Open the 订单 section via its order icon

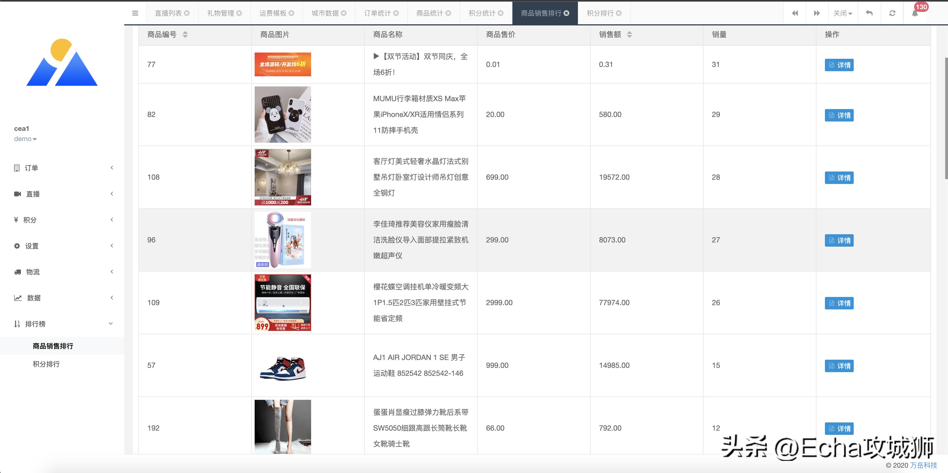(x=17, y=168)
